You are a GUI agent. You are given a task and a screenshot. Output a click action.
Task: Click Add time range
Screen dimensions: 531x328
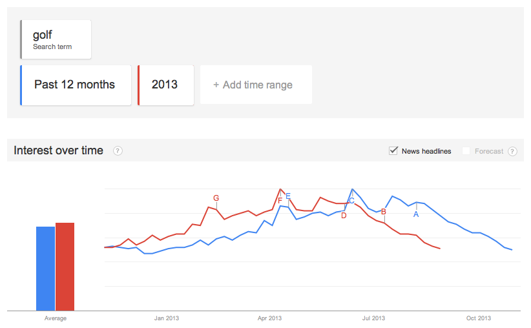tap(256, 85)
